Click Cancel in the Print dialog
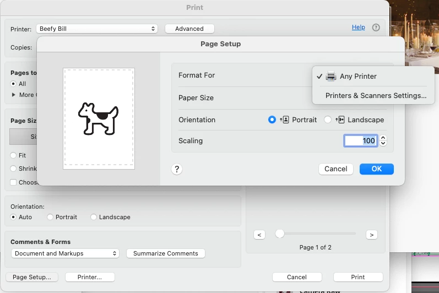 point(297,277)
